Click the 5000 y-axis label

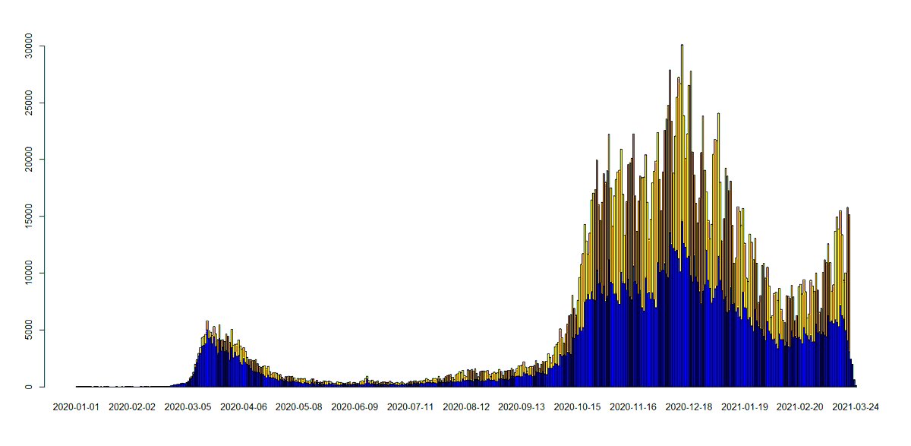tap(29, 331)
